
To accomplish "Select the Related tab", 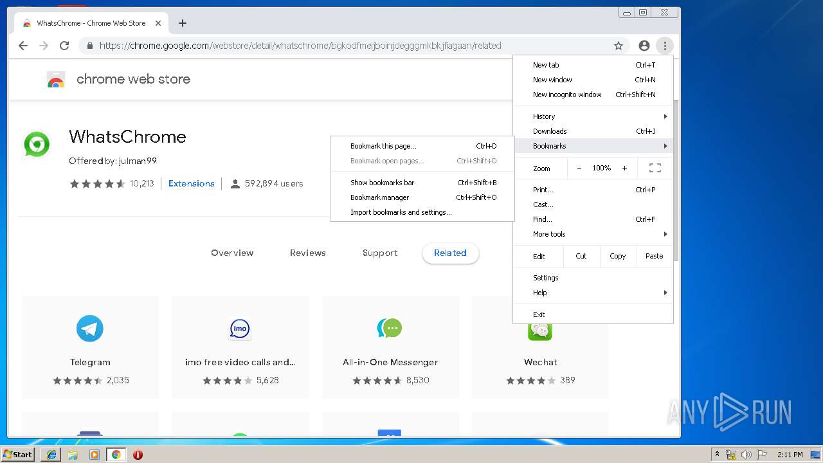I will pos(450,253).
